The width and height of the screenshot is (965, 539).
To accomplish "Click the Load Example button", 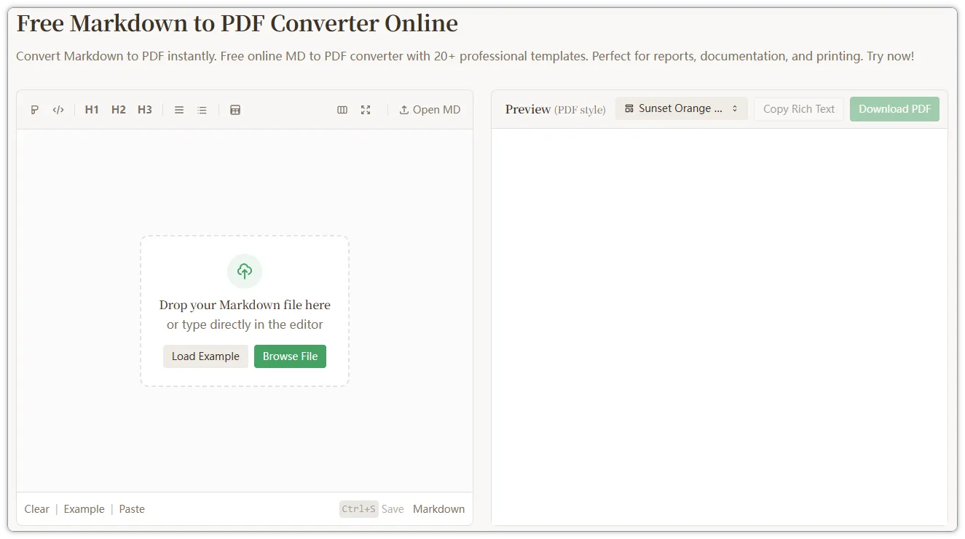I will 205,356.
